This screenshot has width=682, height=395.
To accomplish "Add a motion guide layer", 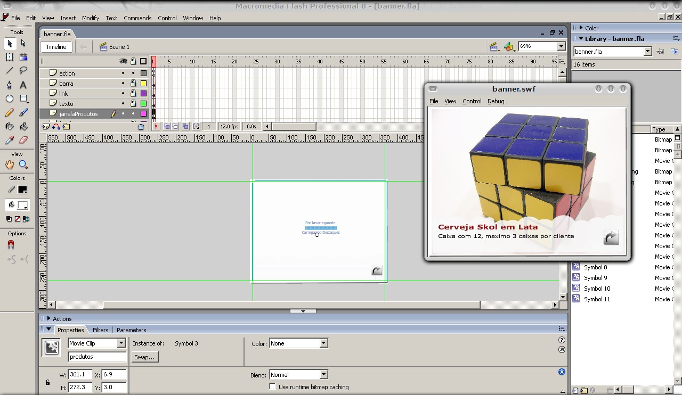I will 56,127.
